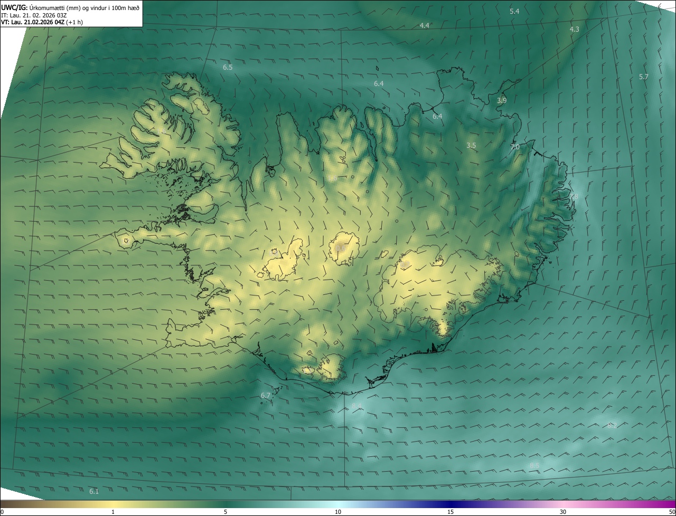Click the colour scale tick label 10

tap(338, 512)
